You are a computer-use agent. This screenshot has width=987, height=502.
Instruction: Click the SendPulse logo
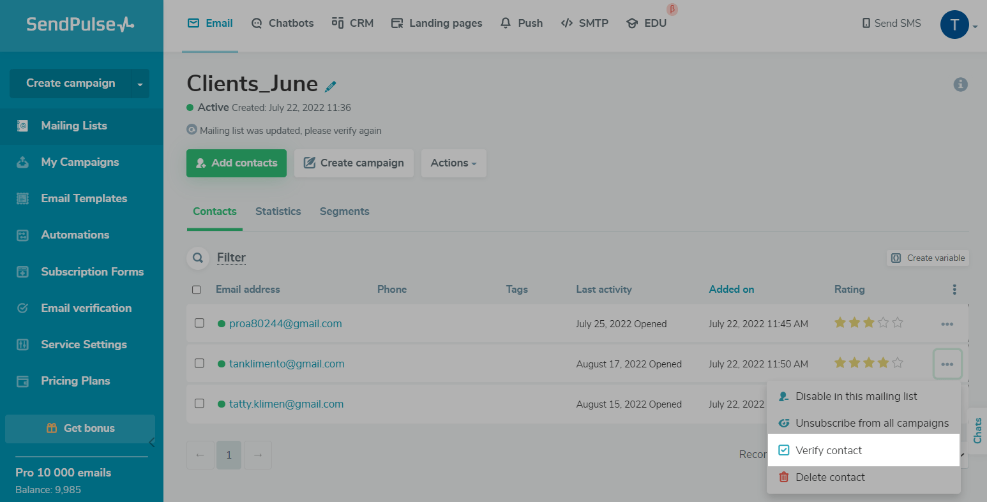80,24
